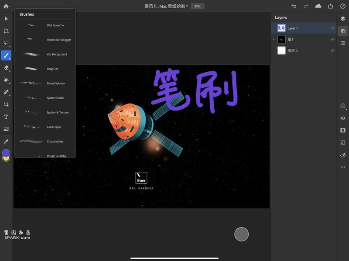Toggle visibility of 图层 0
Viewport: 349px width, 261px height.
coord(332,50)
